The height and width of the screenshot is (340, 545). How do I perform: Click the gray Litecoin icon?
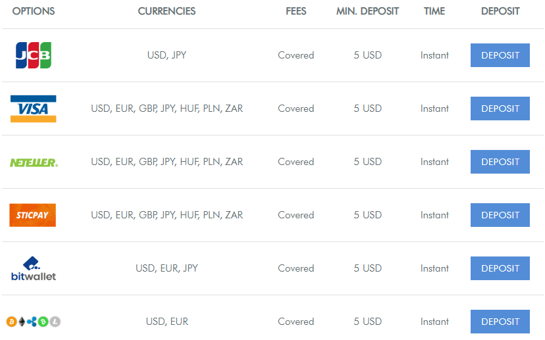55,322
